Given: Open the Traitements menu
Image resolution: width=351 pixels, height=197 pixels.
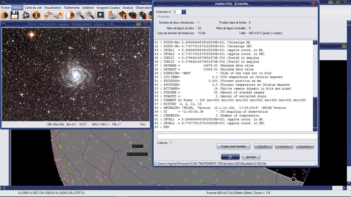Looking at the screenshot, I should pyautogui.click(x=72, y=8).
